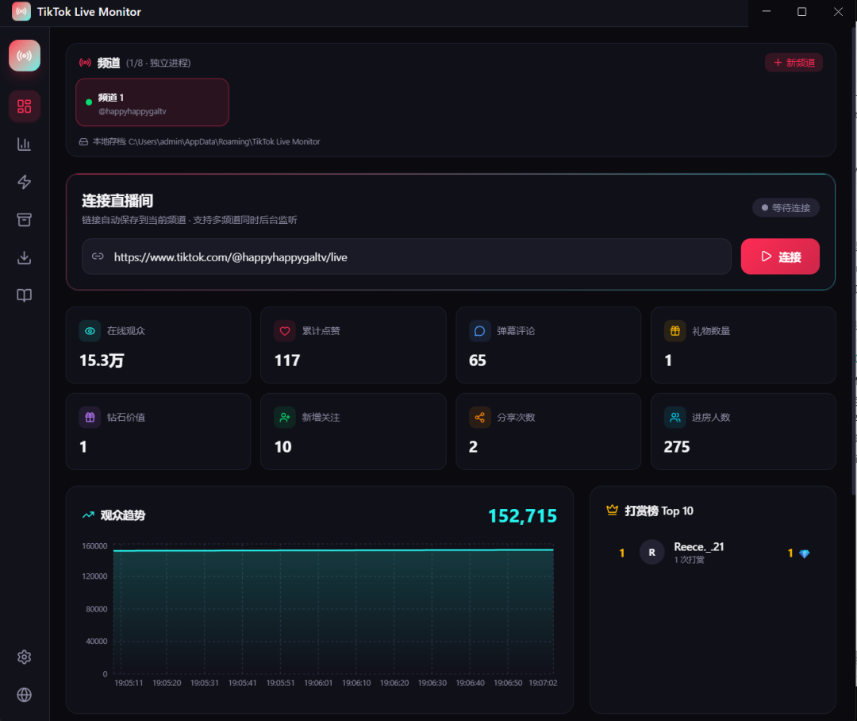Open the lightning bolt sidebar icon
Viewport: 857px width, 721px height.
(x=24, y=182)
